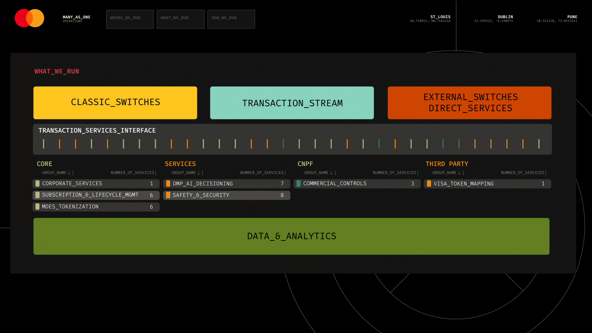Click the orange marker beside DMP_AI_DECISIONING
This screenshot has height=333, width=592.
(x=168, y=184)
